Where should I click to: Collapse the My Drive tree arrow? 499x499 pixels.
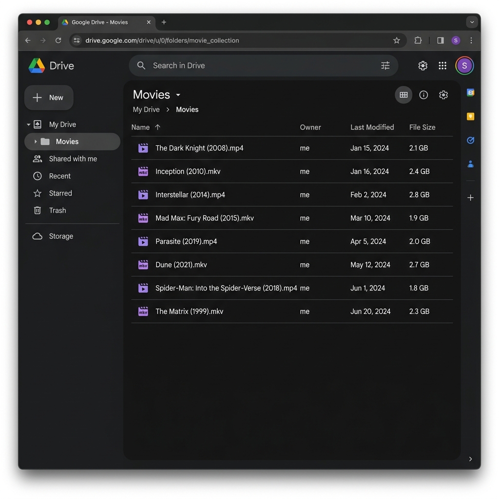28,124
